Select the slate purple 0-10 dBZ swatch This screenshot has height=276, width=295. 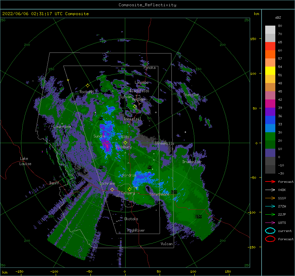pos(270,153)
